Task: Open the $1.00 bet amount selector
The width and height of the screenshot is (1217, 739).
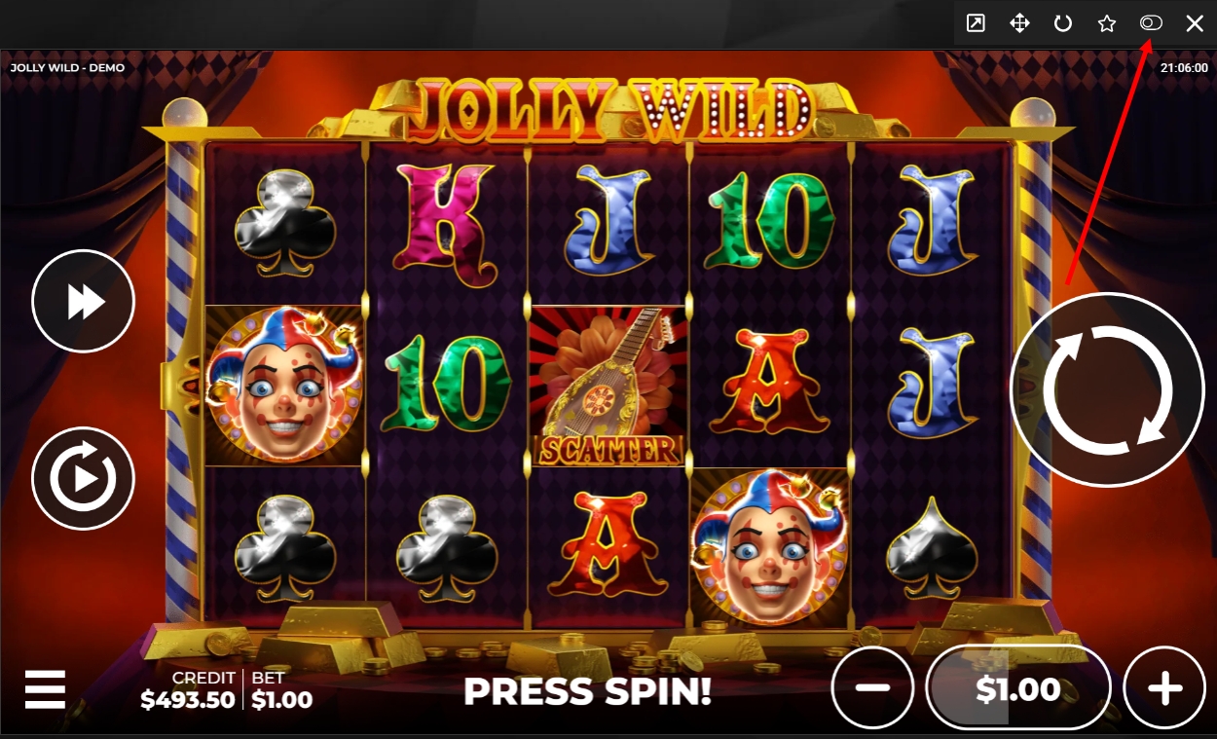Action: tap(1018, 687)
